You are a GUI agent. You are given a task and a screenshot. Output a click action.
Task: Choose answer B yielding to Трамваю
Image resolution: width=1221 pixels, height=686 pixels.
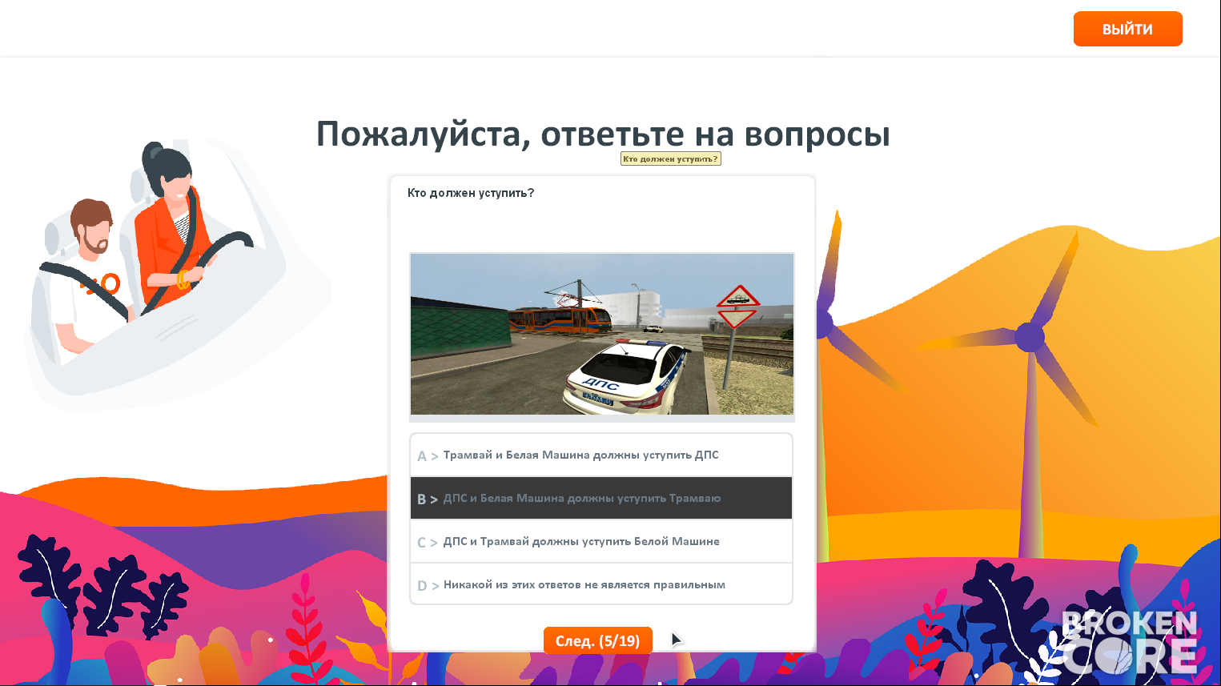point(601,499)
